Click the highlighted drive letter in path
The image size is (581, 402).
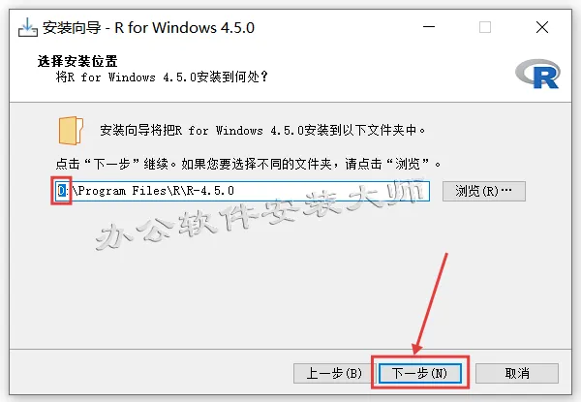point(62,191)
